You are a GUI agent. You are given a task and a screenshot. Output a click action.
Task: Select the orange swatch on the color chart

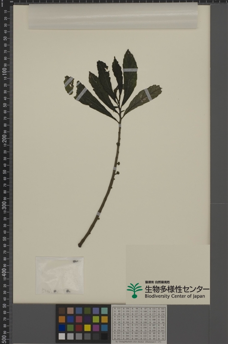click(62, 319)
